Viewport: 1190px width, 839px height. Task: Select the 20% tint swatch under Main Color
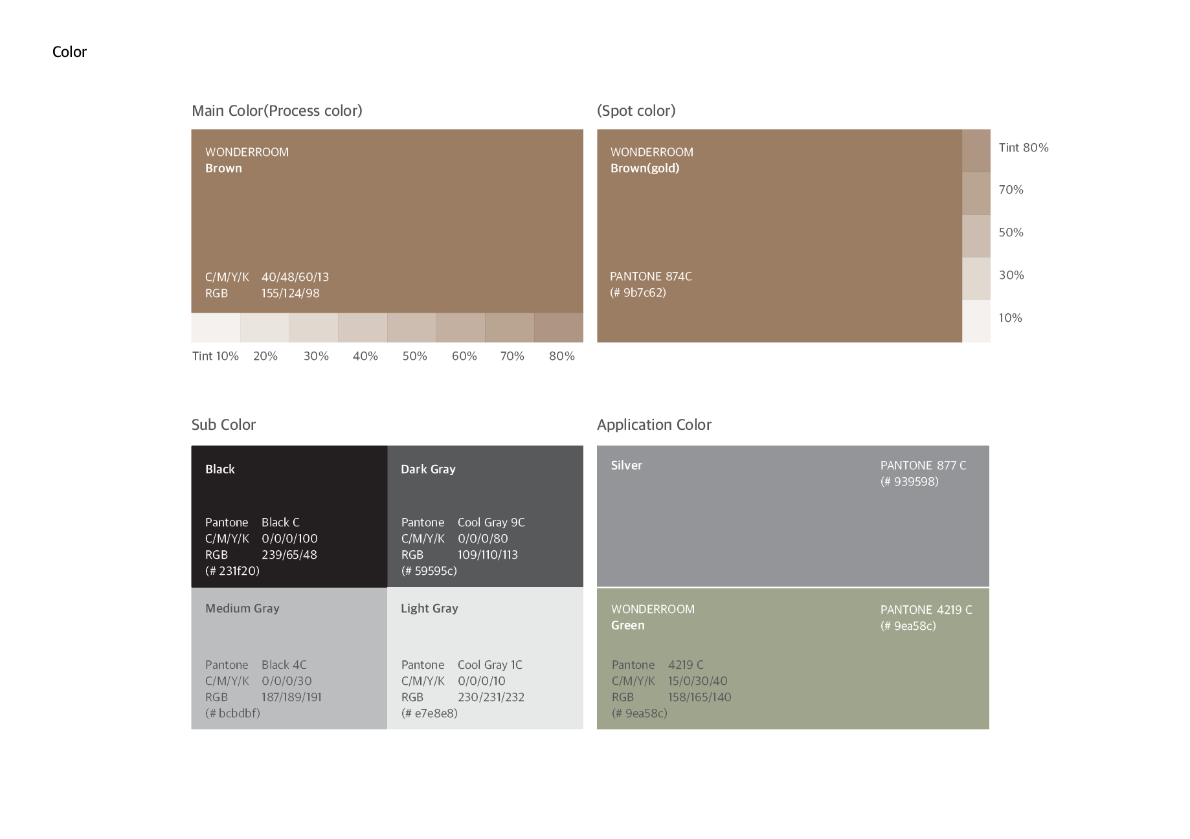coord(265,328)
